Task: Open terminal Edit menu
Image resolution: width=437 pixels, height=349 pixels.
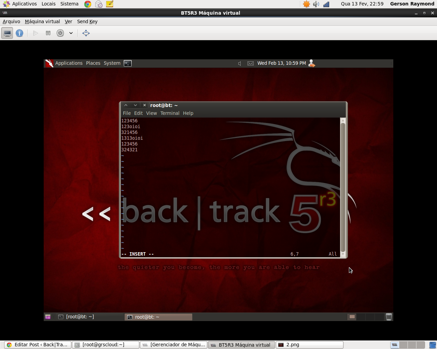Action: 138,113
